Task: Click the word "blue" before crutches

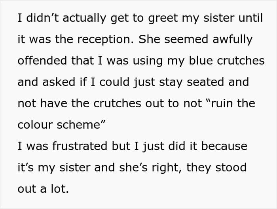Action: coord(201,61)
